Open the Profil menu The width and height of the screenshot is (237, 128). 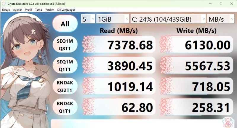pos(28,10)
